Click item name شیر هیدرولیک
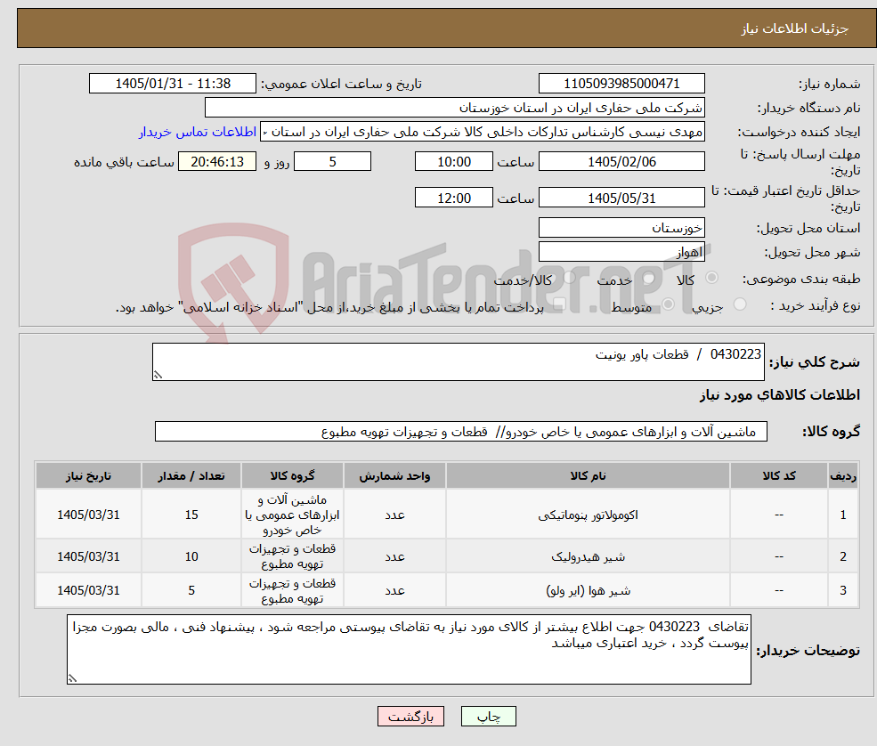The width and height of the screenshot is (877, 746). (588, 556)
